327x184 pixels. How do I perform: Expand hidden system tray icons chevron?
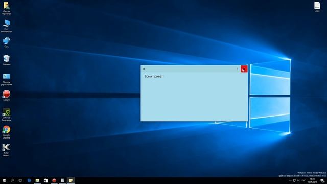point(290,180)
